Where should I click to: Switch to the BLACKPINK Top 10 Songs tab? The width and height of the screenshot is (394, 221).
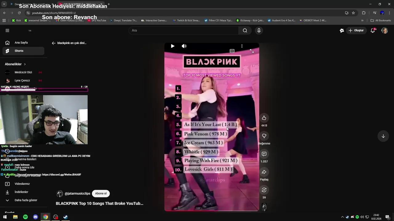tap(81, 4)
